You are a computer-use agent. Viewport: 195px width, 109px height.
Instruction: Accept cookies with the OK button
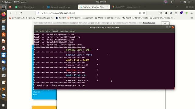point(165,23)
